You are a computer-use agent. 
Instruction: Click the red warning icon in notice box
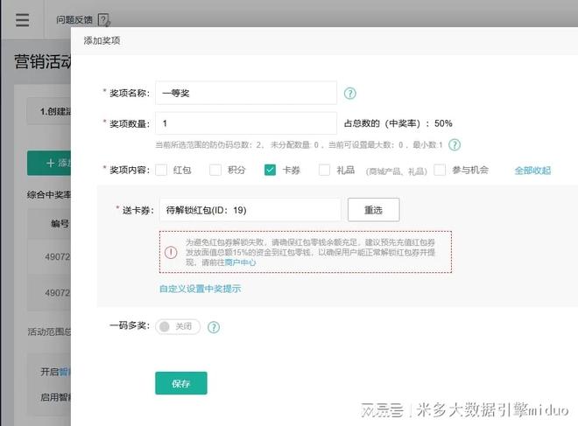[171, 252]
